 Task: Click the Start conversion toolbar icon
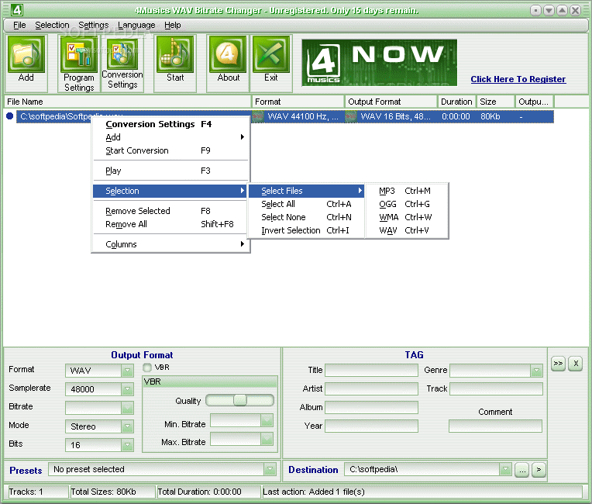175,54
